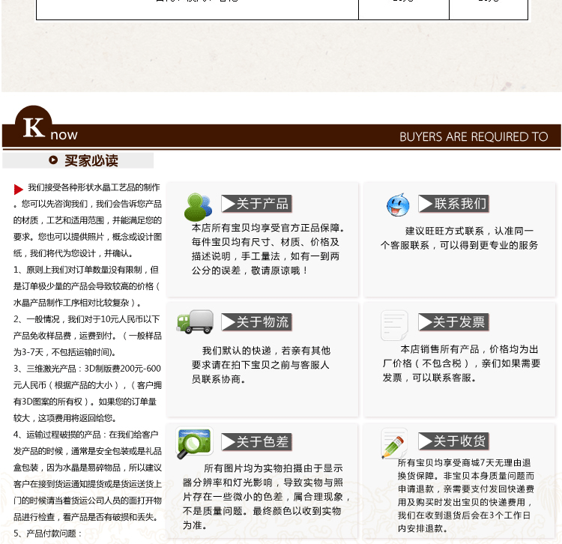Open the 关于产品 heading label
Viewport: 562px width, 544px height.
pos(256,204)
